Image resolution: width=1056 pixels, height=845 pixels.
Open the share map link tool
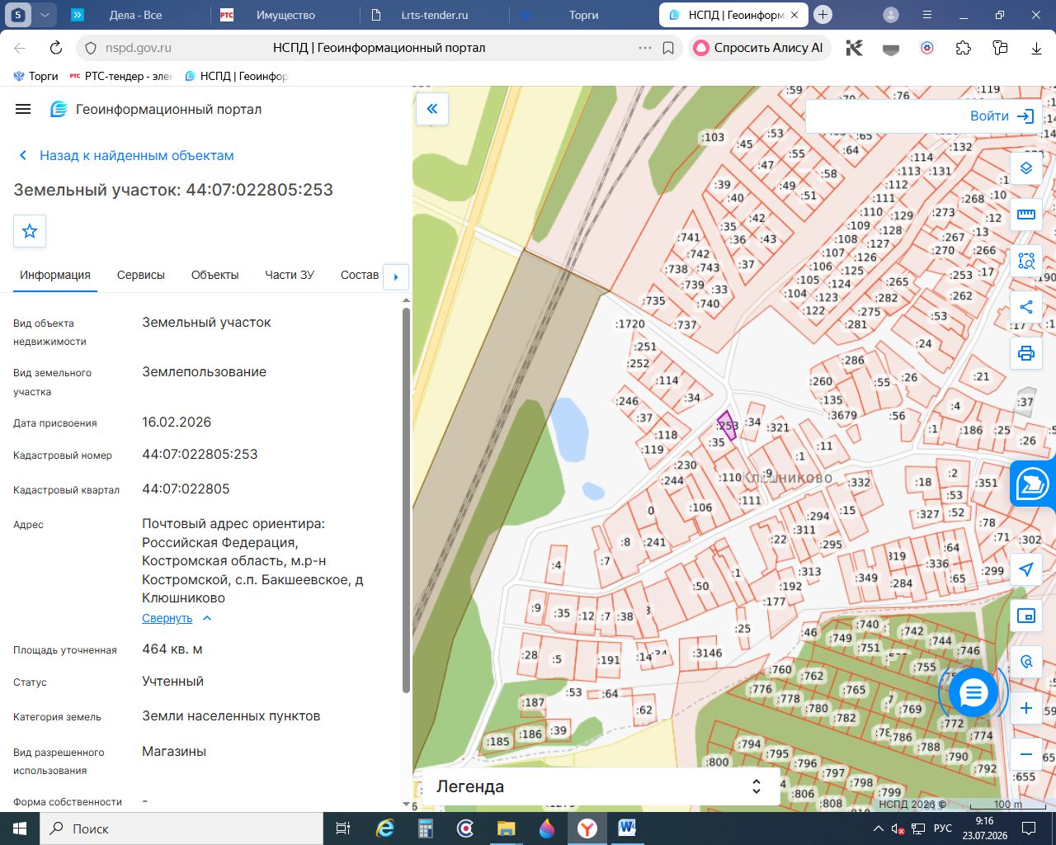point(1026,307)
